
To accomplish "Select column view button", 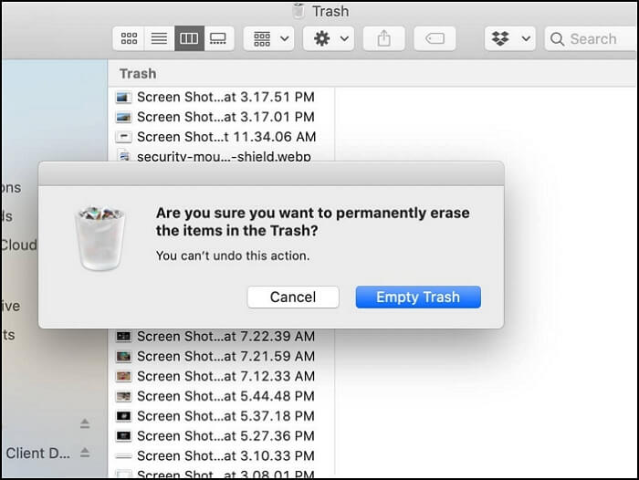I will pos(189,38).
